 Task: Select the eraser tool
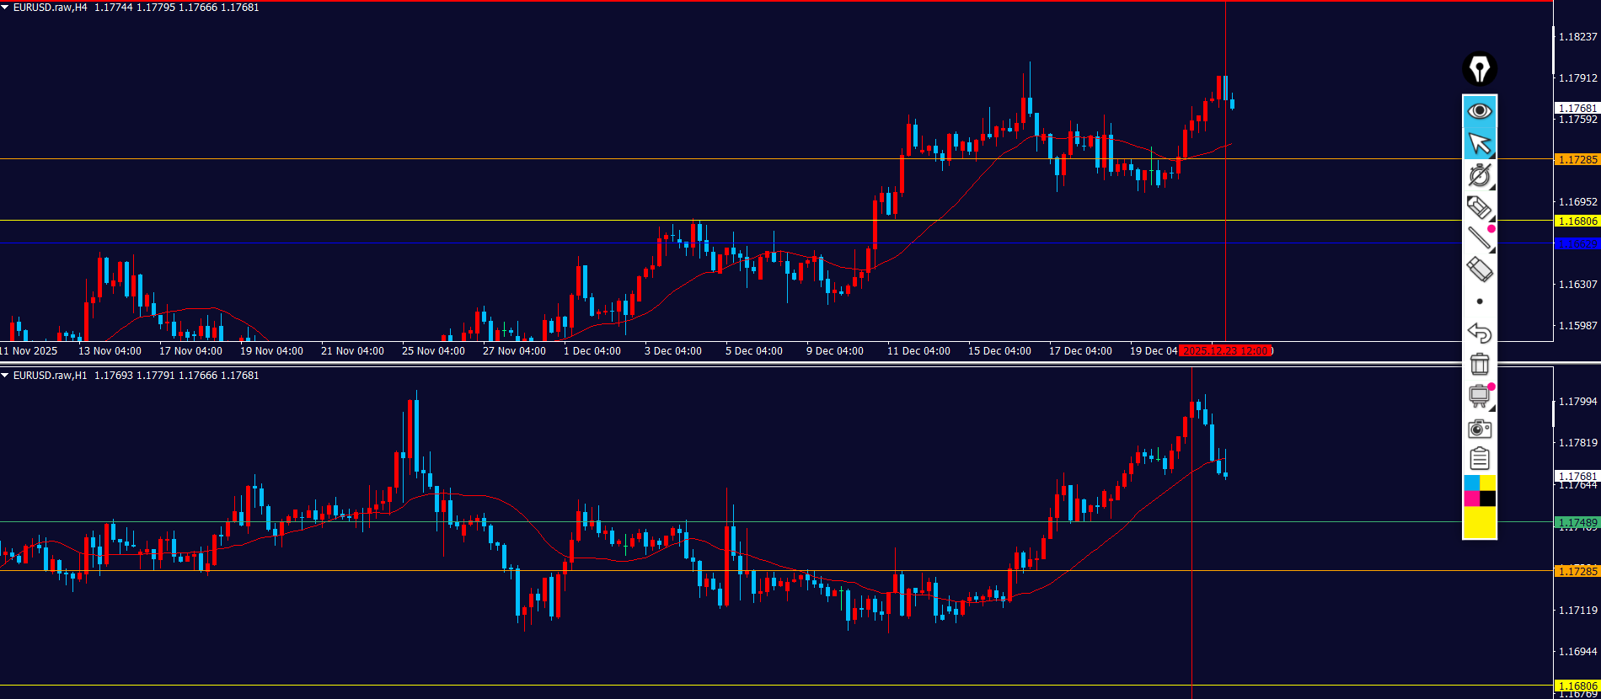pyautogui.click(x=1479, y=269)
